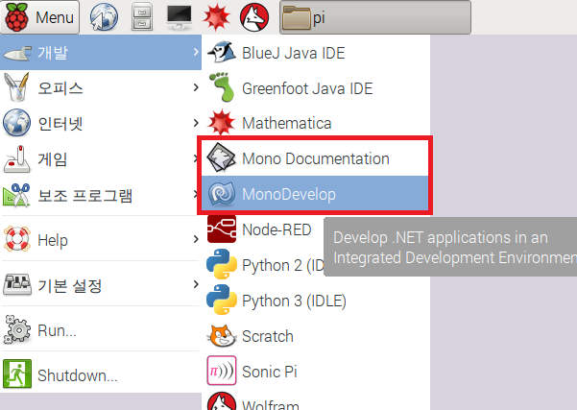The width and height of the screenshot is (577, 410).
Task: Select the 개발 menu category
Action: [x=101, y=52]
